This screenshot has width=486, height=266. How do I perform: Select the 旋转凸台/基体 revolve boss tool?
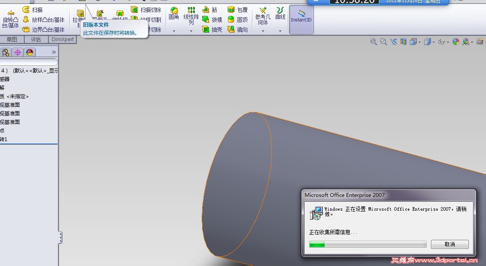[10, 19]
